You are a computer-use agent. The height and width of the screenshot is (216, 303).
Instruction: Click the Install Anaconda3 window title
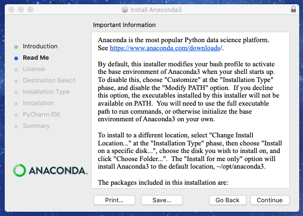tap(156, 9)
